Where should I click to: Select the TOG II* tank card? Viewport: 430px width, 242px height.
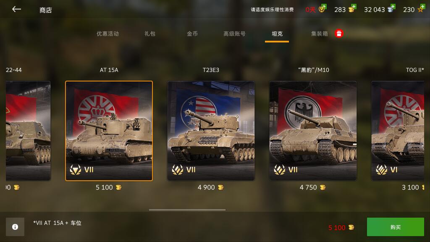click(x=398, y=131)
